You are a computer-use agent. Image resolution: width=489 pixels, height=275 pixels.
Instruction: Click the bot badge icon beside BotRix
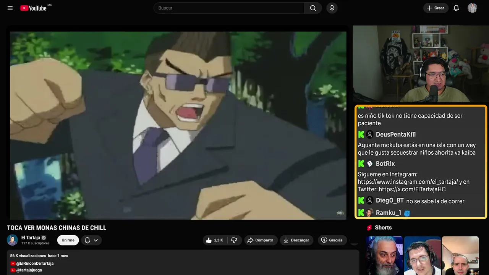(370, 164)
